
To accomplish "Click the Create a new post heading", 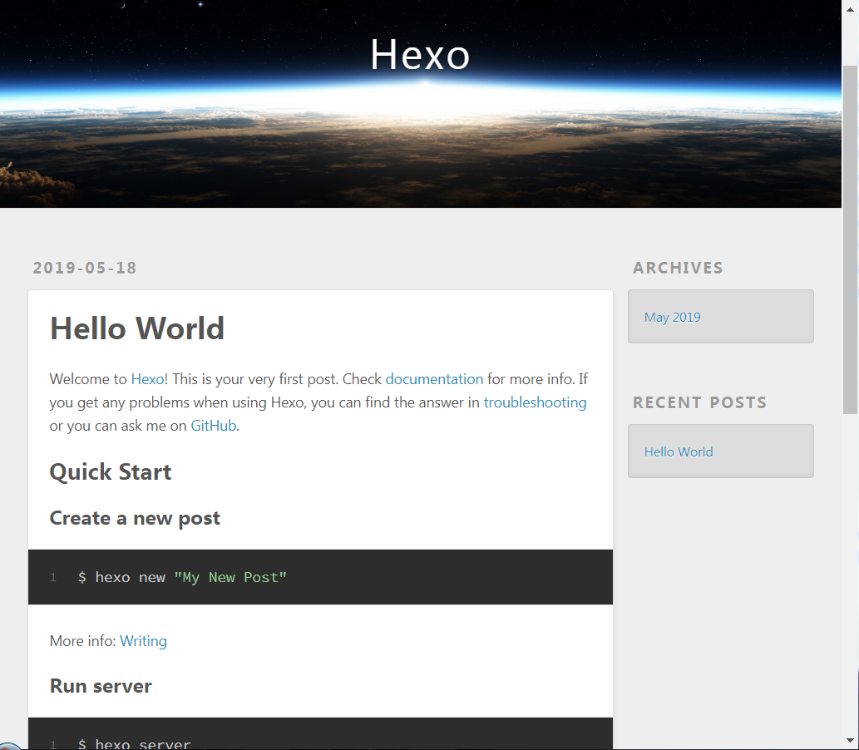I will pyautogui.click(x=135, y=517).
